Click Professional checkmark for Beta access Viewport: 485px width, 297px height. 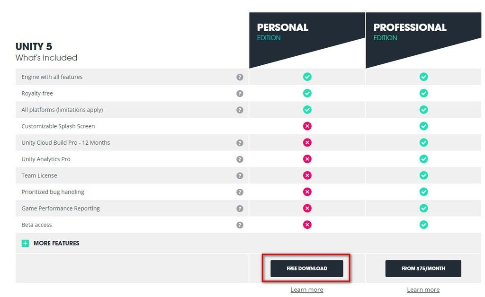point(423,225)
